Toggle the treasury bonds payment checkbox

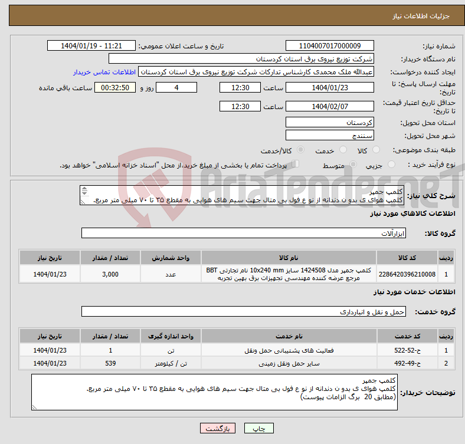point(296,163)
